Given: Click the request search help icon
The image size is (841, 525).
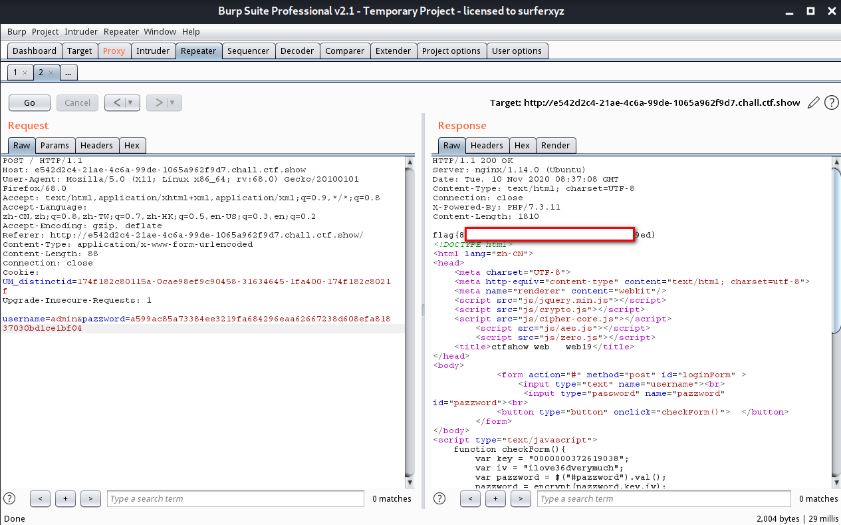Looking at the screenshot, I should coord(10,498).
